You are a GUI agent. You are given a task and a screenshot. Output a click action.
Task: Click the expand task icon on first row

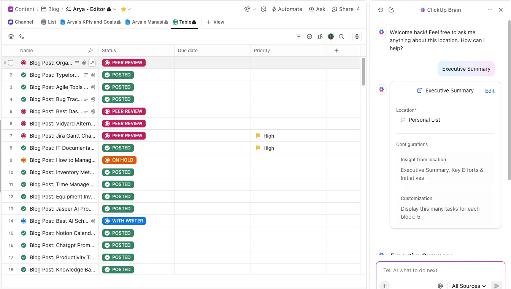coord(92,63)
